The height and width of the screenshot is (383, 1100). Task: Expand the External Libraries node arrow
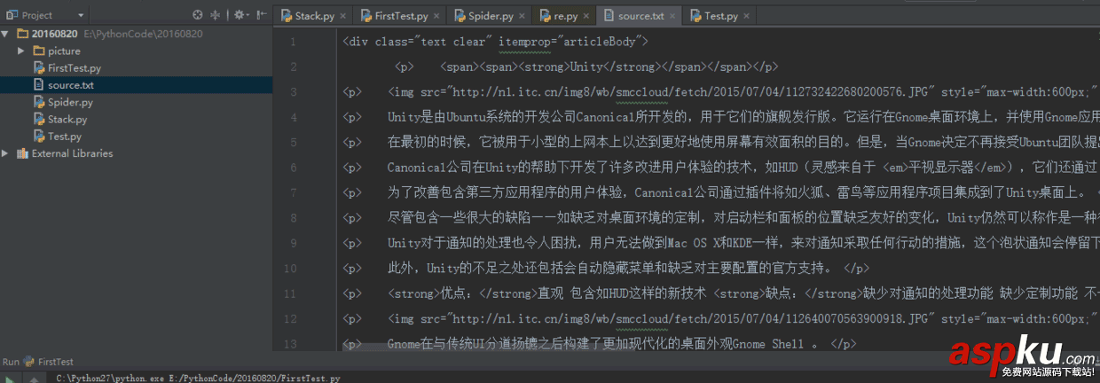pos(7,152)
